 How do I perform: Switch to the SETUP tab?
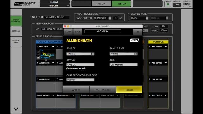point(121,4)
